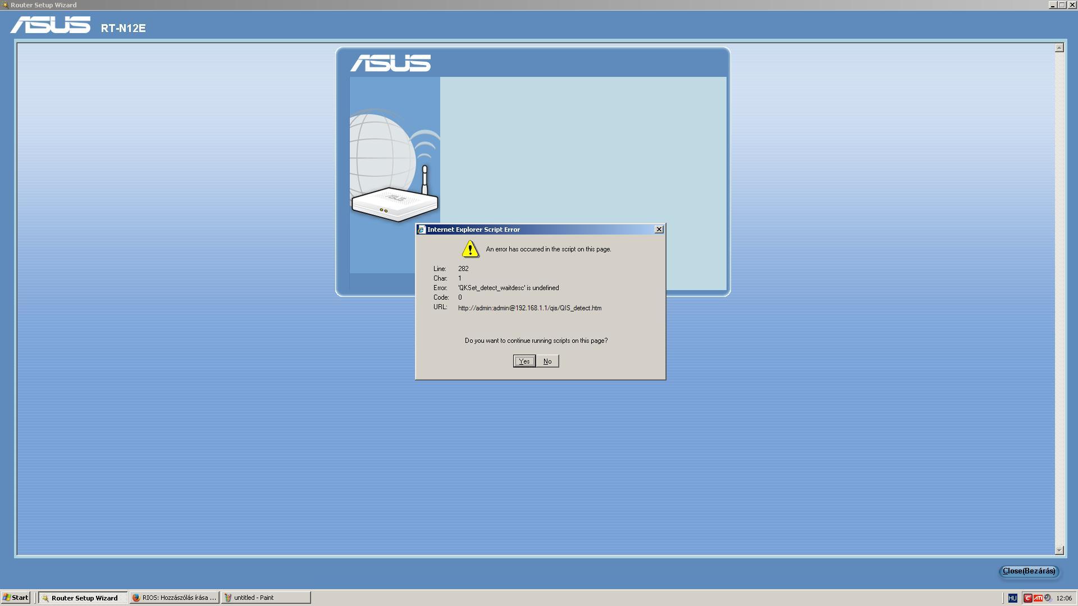The image size is (1078, 606).
Task: Click the yellow warning triangle icon
Action: click(471, 249)
